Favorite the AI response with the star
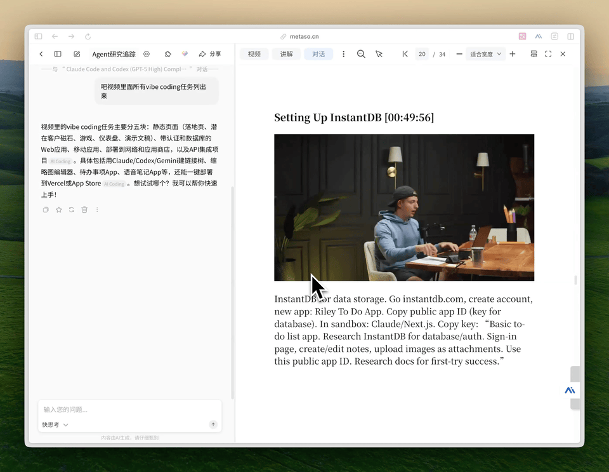609x472 pixels. click(x=58, y=210)
